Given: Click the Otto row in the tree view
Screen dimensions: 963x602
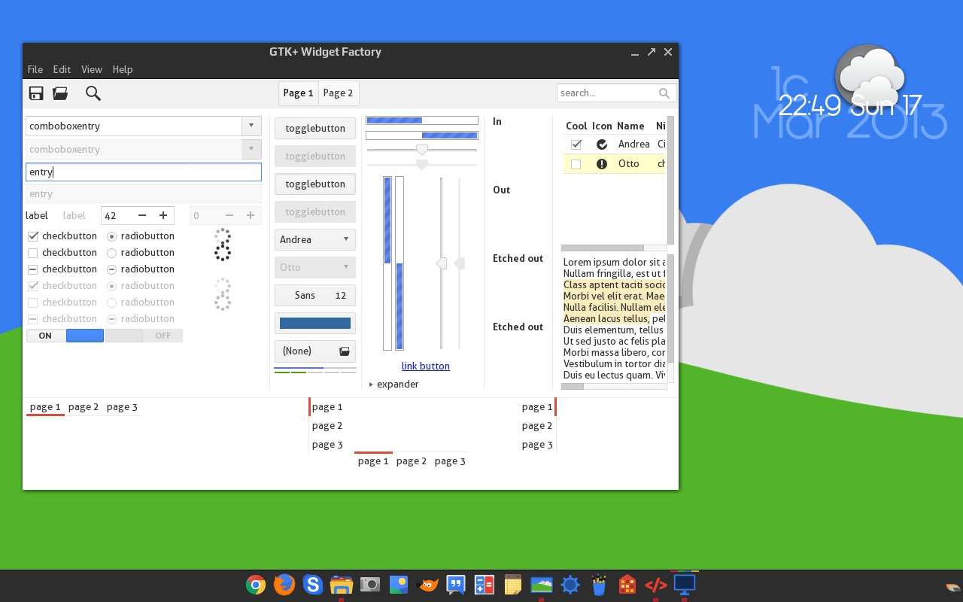Looking at the screenshot, I should (615, 164).
